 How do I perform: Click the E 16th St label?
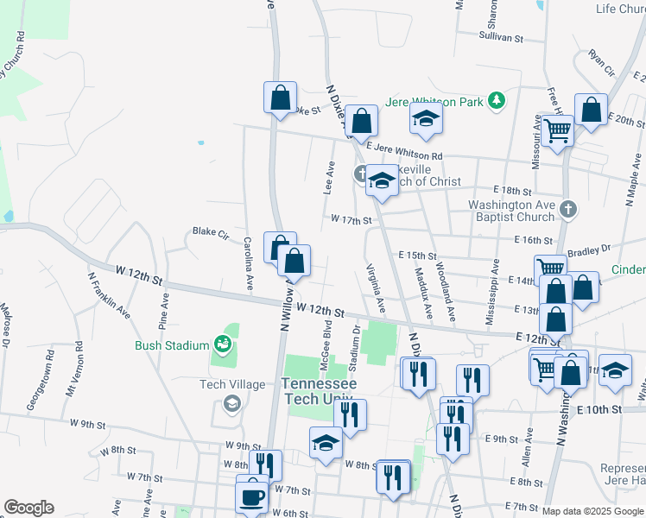click(534, 240)
